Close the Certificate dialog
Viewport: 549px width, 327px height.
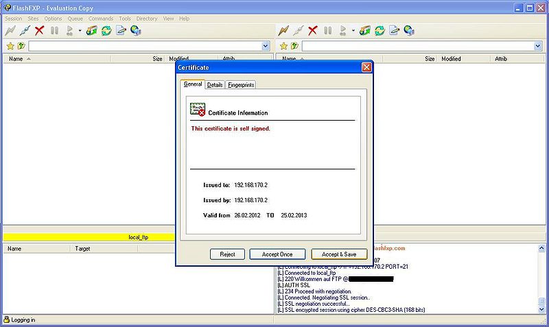(x=366, y=67)
